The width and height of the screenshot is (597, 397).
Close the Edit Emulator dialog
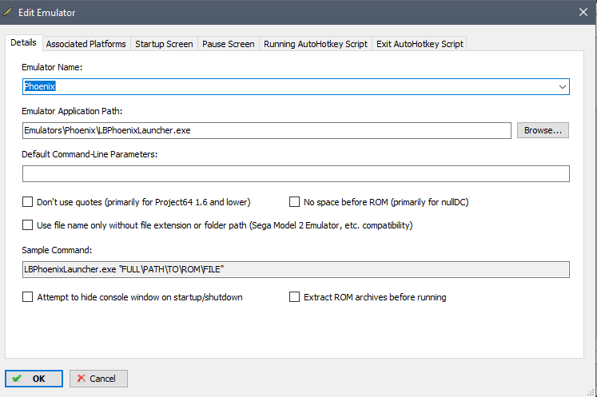click(x=583, y=12)
